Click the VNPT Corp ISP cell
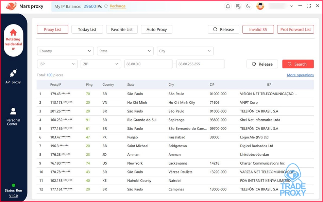Image resolution: width=323 pixels, height=202 pixels. pos(249,102)
